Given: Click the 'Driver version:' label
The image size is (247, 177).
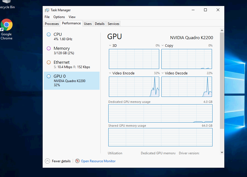Looking at the screenshot, I should pos(189,153).
